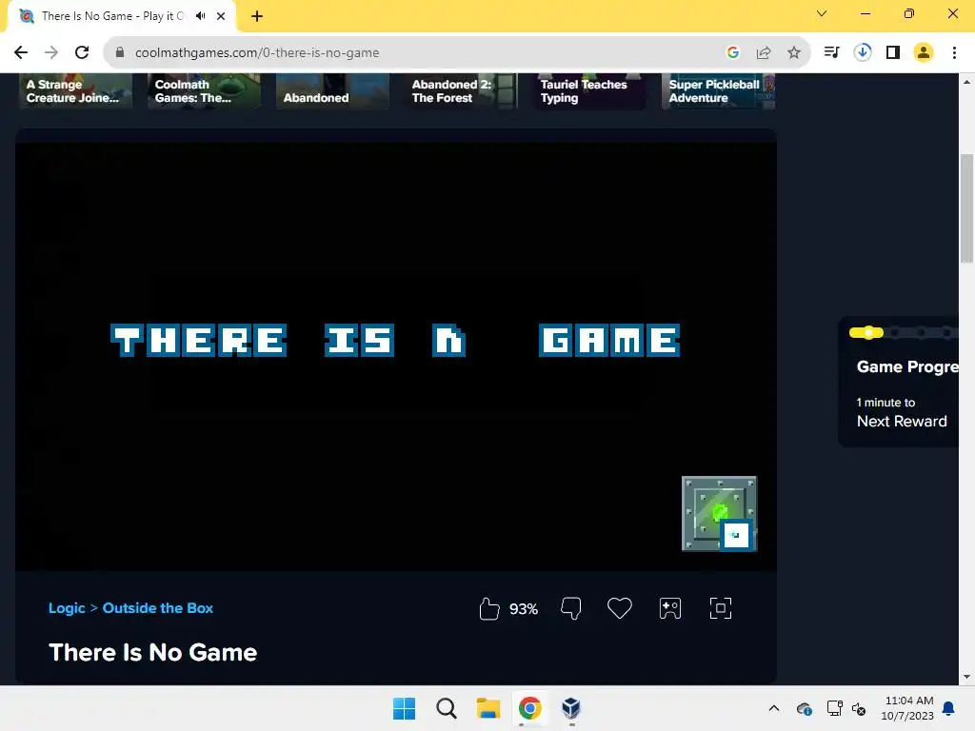Click the 93% rating text

pyautogui.click(x=524, y=609)
